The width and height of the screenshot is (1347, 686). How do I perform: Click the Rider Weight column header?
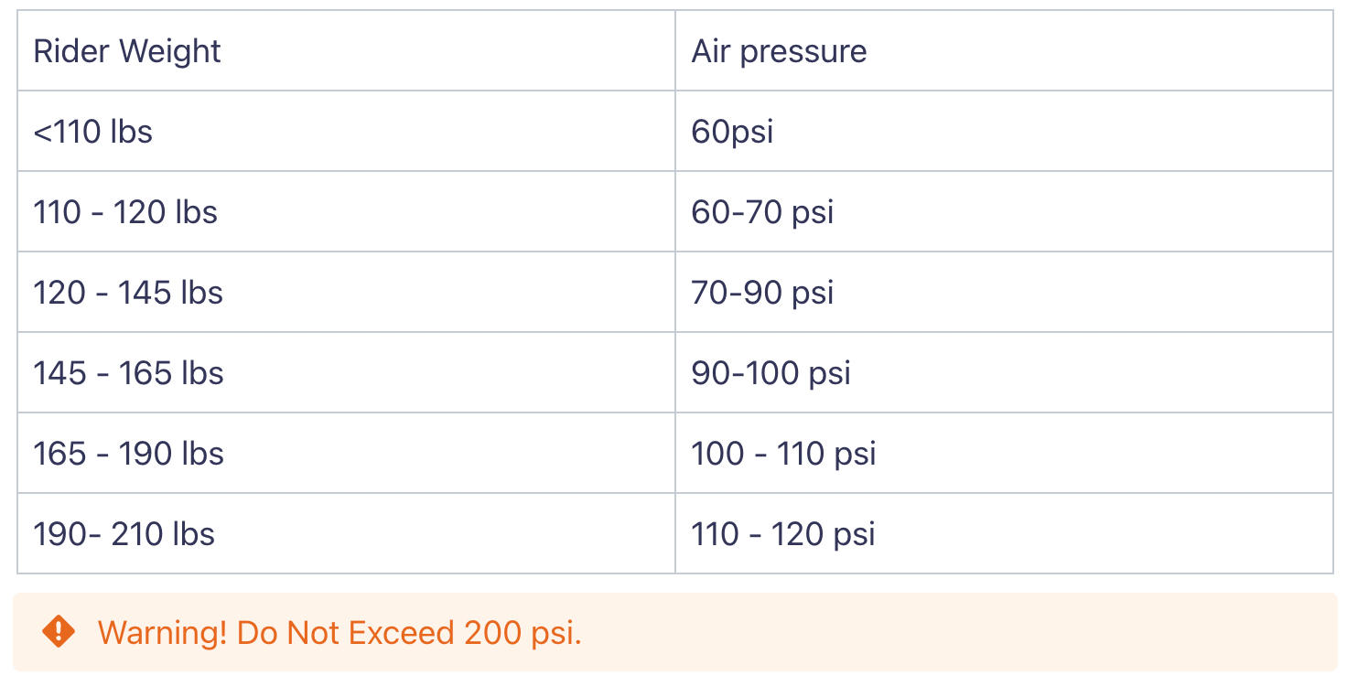[x=127, y=51]
